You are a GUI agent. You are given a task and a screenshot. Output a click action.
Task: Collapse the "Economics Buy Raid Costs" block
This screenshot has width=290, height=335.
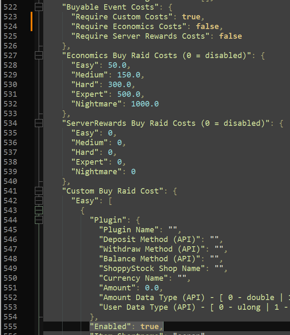39,56
